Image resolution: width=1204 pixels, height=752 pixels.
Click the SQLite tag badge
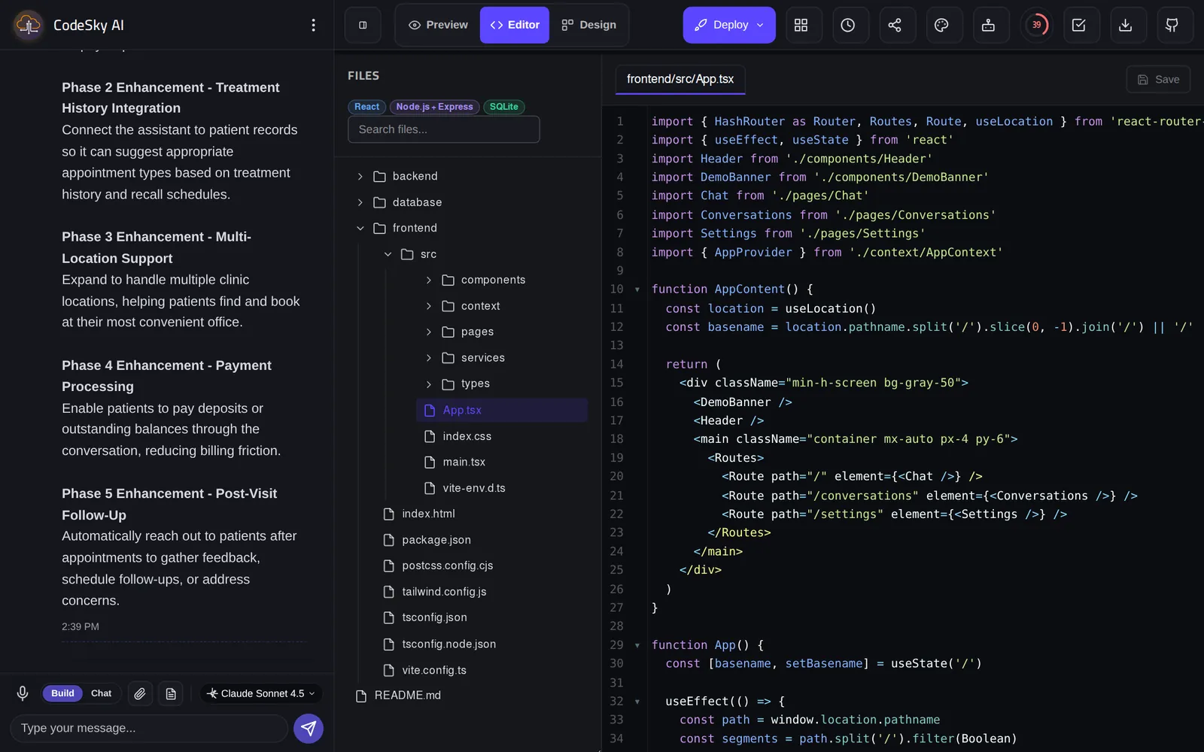503,107
